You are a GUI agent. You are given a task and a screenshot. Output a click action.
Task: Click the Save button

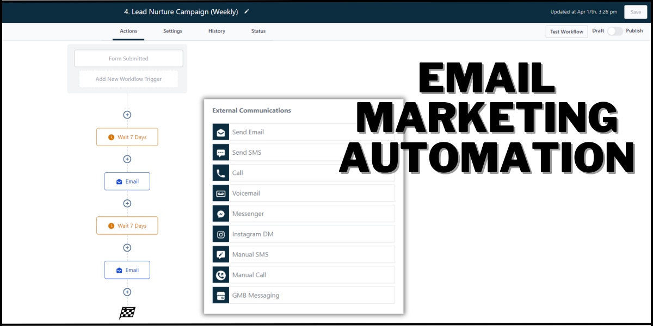635,11
